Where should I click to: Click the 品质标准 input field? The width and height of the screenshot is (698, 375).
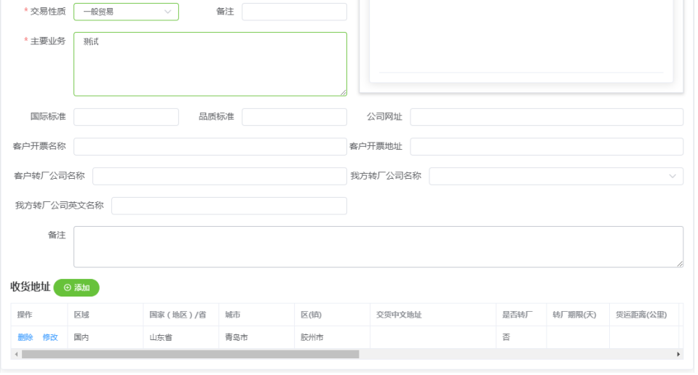click(x=294, y=117)
